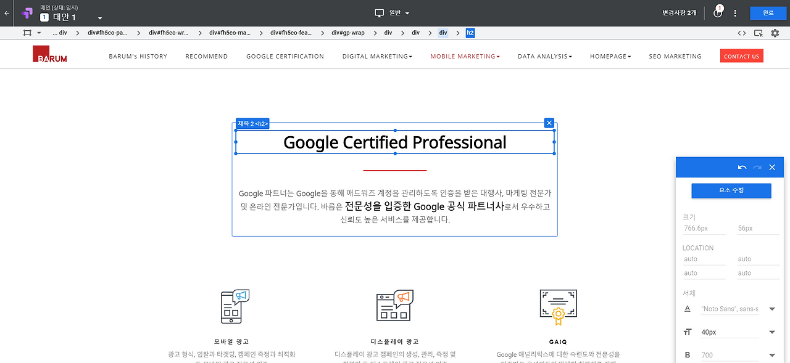
Task: Enable interactive mode with the cursor icon
Action: point(758,33)
